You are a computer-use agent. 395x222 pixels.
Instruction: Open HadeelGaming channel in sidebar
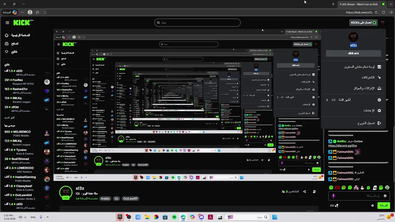pos(27,179)
